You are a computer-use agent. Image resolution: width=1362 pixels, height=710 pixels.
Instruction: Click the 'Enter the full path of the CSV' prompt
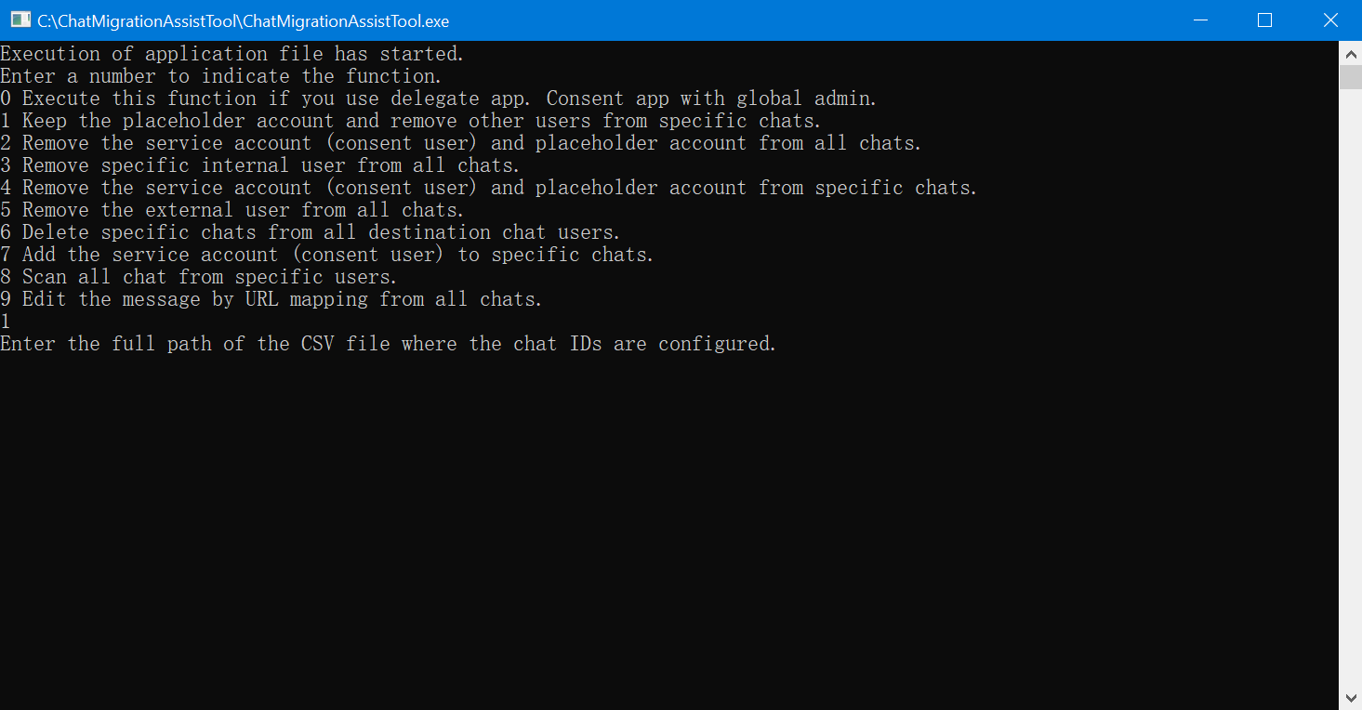coord(389,344)
